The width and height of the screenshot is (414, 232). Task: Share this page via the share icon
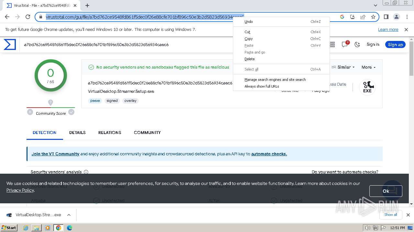pyautogui.click(x=363, y=17)
